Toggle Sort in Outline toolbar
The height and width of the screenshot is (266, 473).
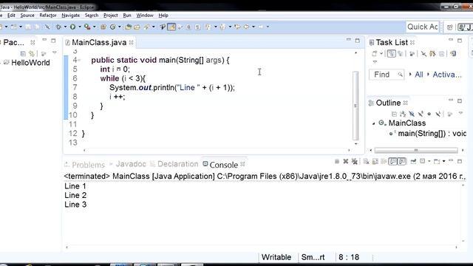pyautogui.click(x=402, y=114)
